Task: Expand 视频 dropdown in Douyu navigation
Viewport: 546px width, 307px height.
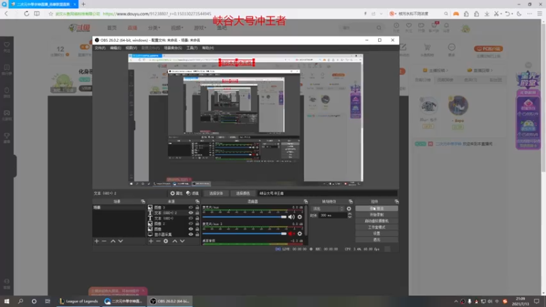Action: point(177,28)
